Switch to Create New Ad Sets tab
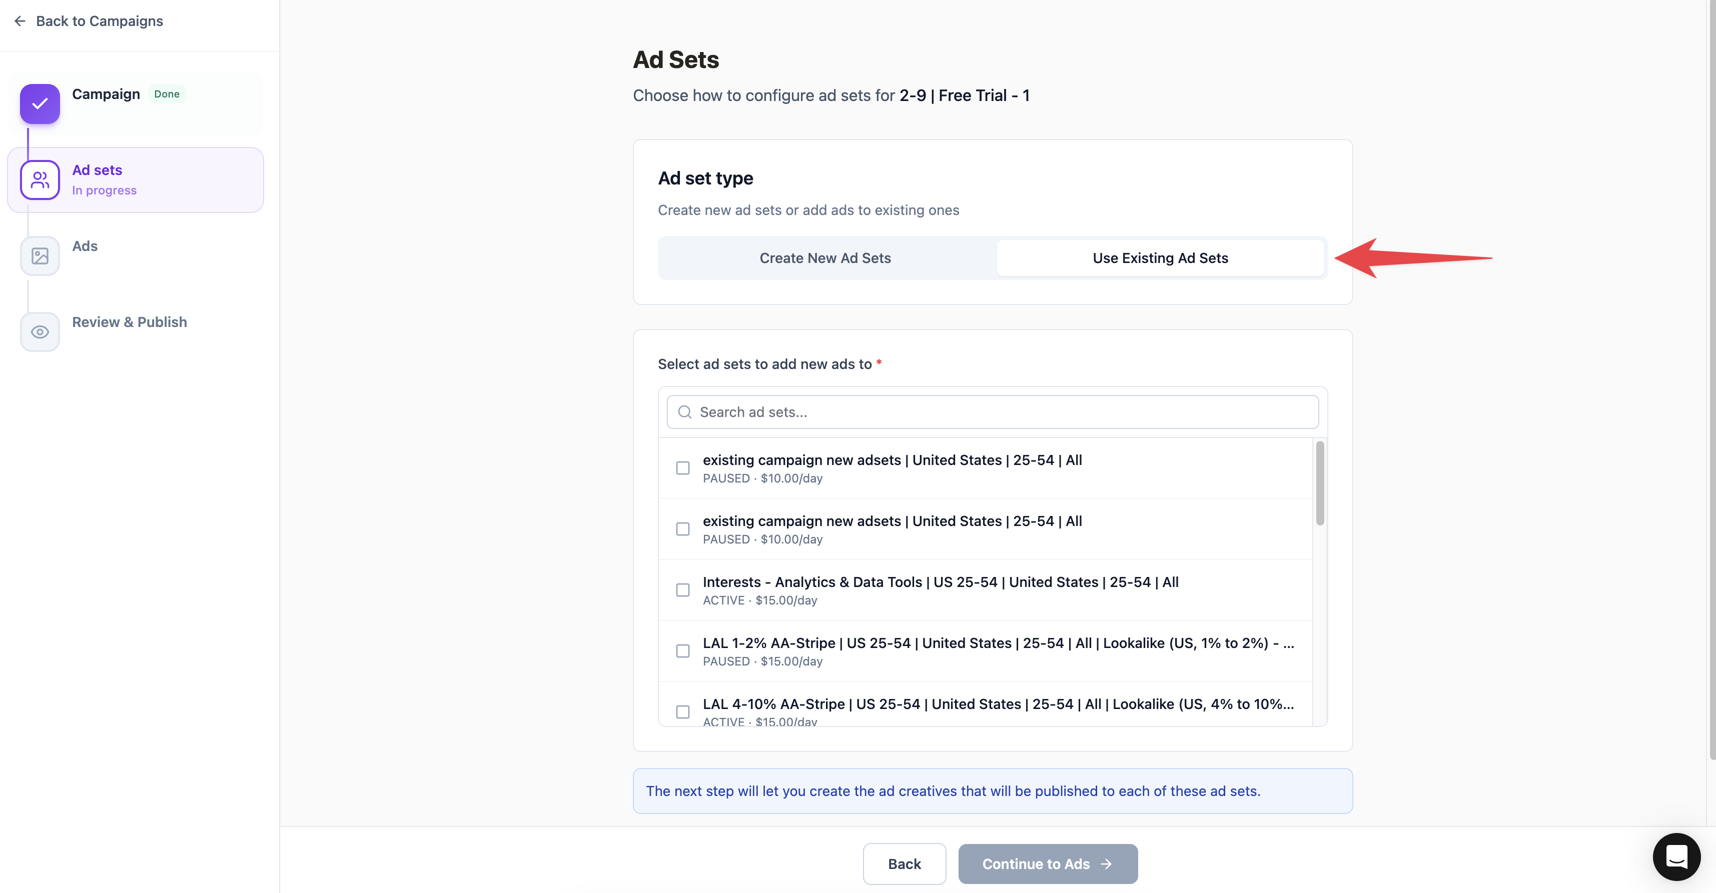Screen dimensions: 1716x893 (824, 258)
